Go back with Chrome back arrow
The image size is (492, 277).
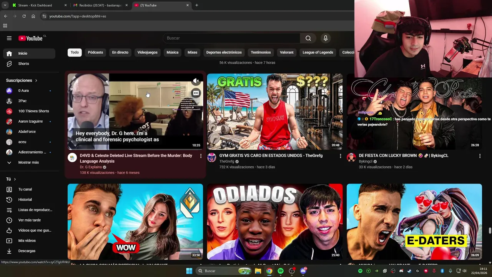click(5, 16)
